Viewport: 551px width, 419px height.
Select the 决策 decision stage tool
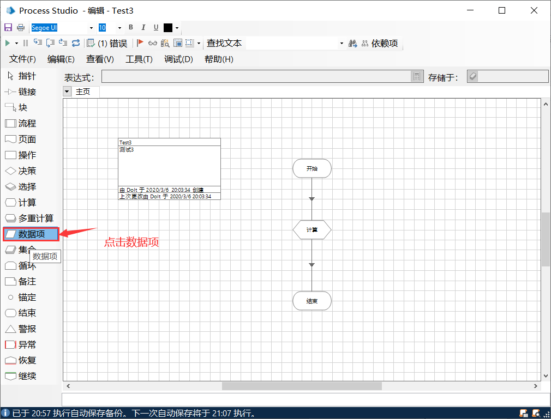[20, 171]
